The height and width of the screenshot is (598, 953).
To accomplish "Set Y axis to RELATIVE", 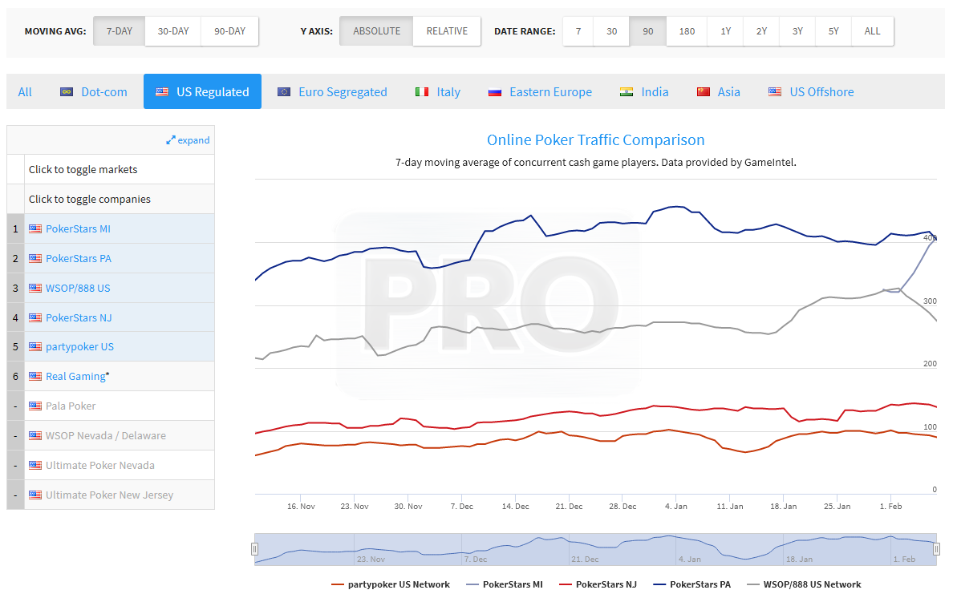I will pos(447,31).
